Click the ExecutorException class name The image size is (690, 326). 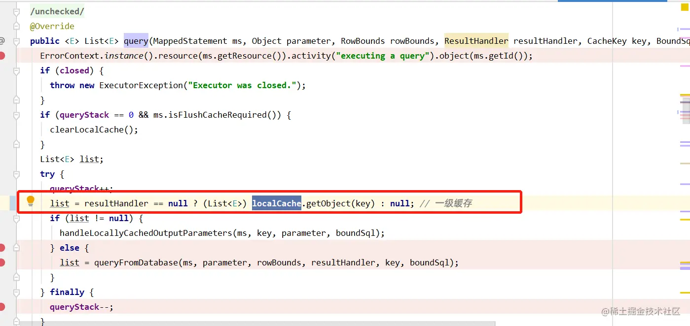(x=141, y=85)
